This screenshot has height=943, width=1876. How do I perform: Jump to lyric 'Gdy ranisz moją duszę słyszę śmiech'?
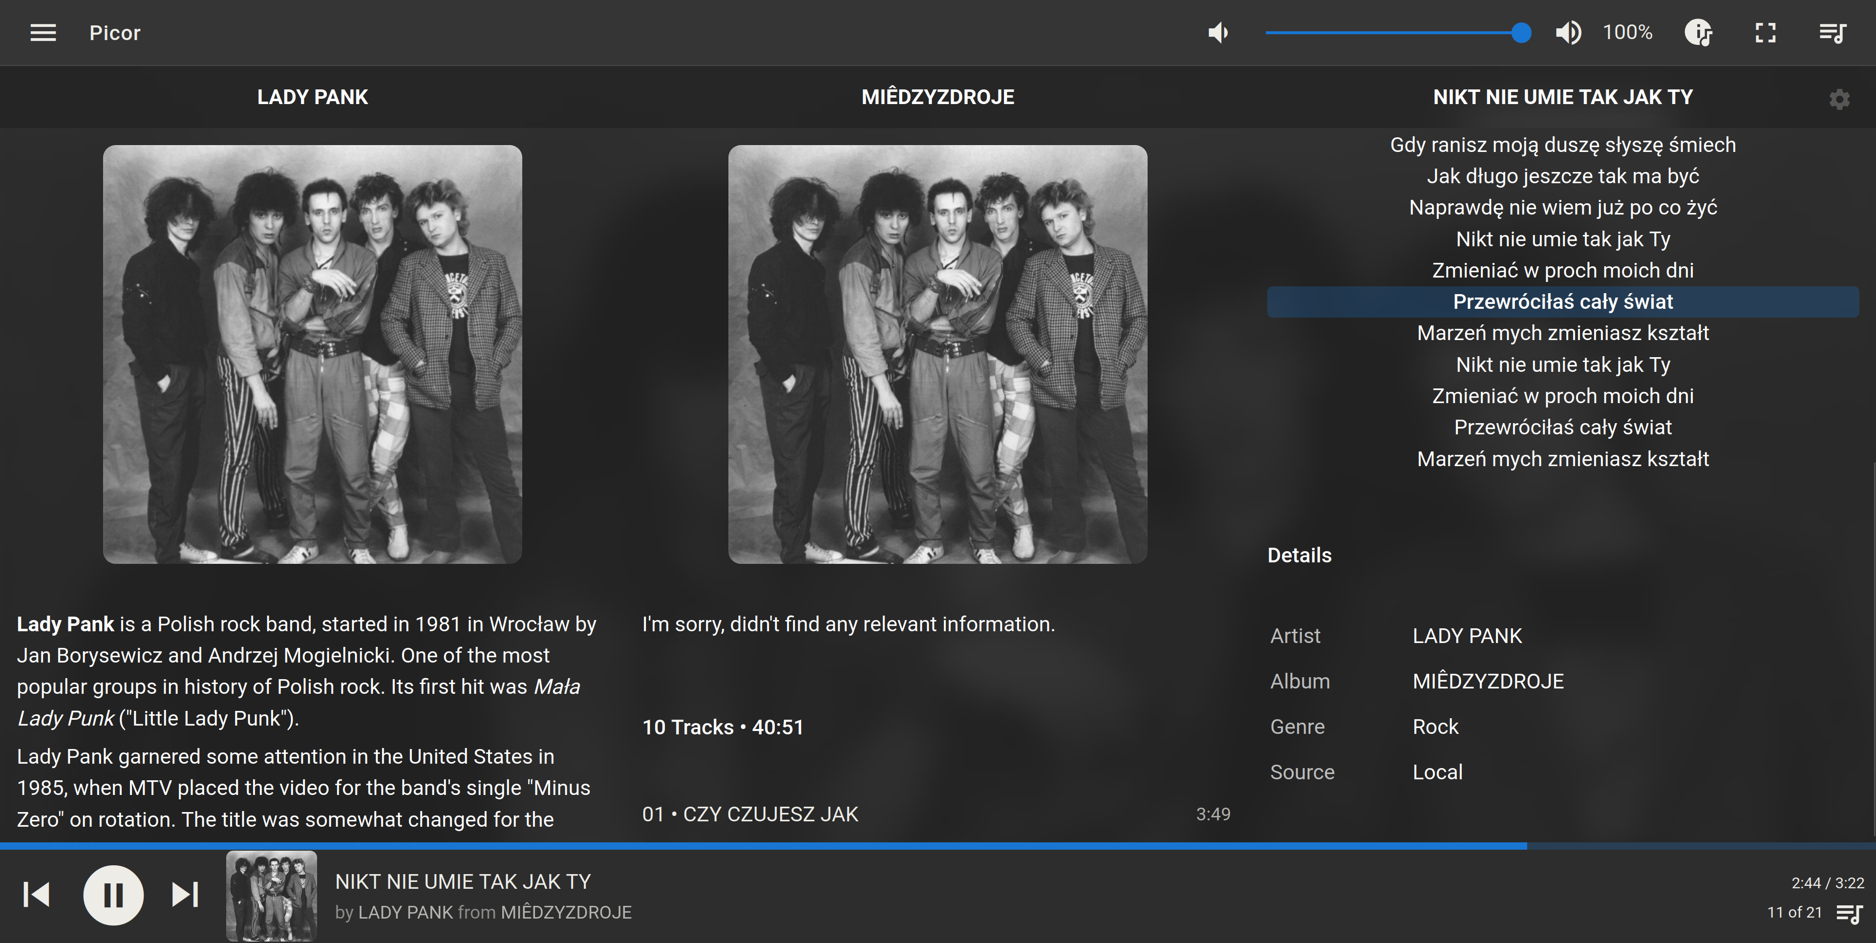click(1563, 145)
